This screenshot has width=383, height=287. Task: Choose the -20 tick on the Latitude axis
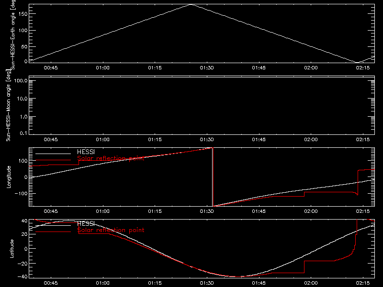click(x=23, y=264)
